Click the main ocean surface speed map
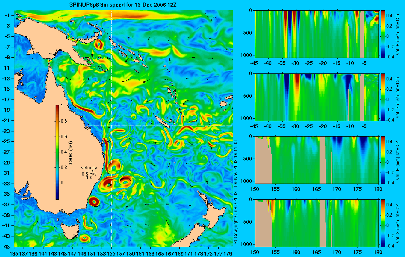This screenshot has height=257, width=405. pos(123,128)
